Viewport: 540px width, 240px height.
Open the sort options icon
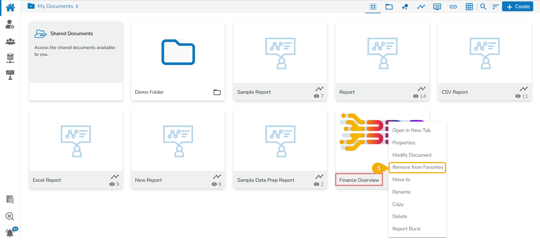point(496,7)
